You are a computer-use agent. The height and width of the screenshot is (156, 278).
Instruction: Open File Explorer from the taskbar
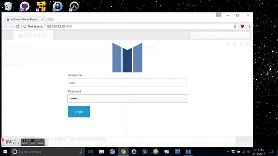point(101,152)
